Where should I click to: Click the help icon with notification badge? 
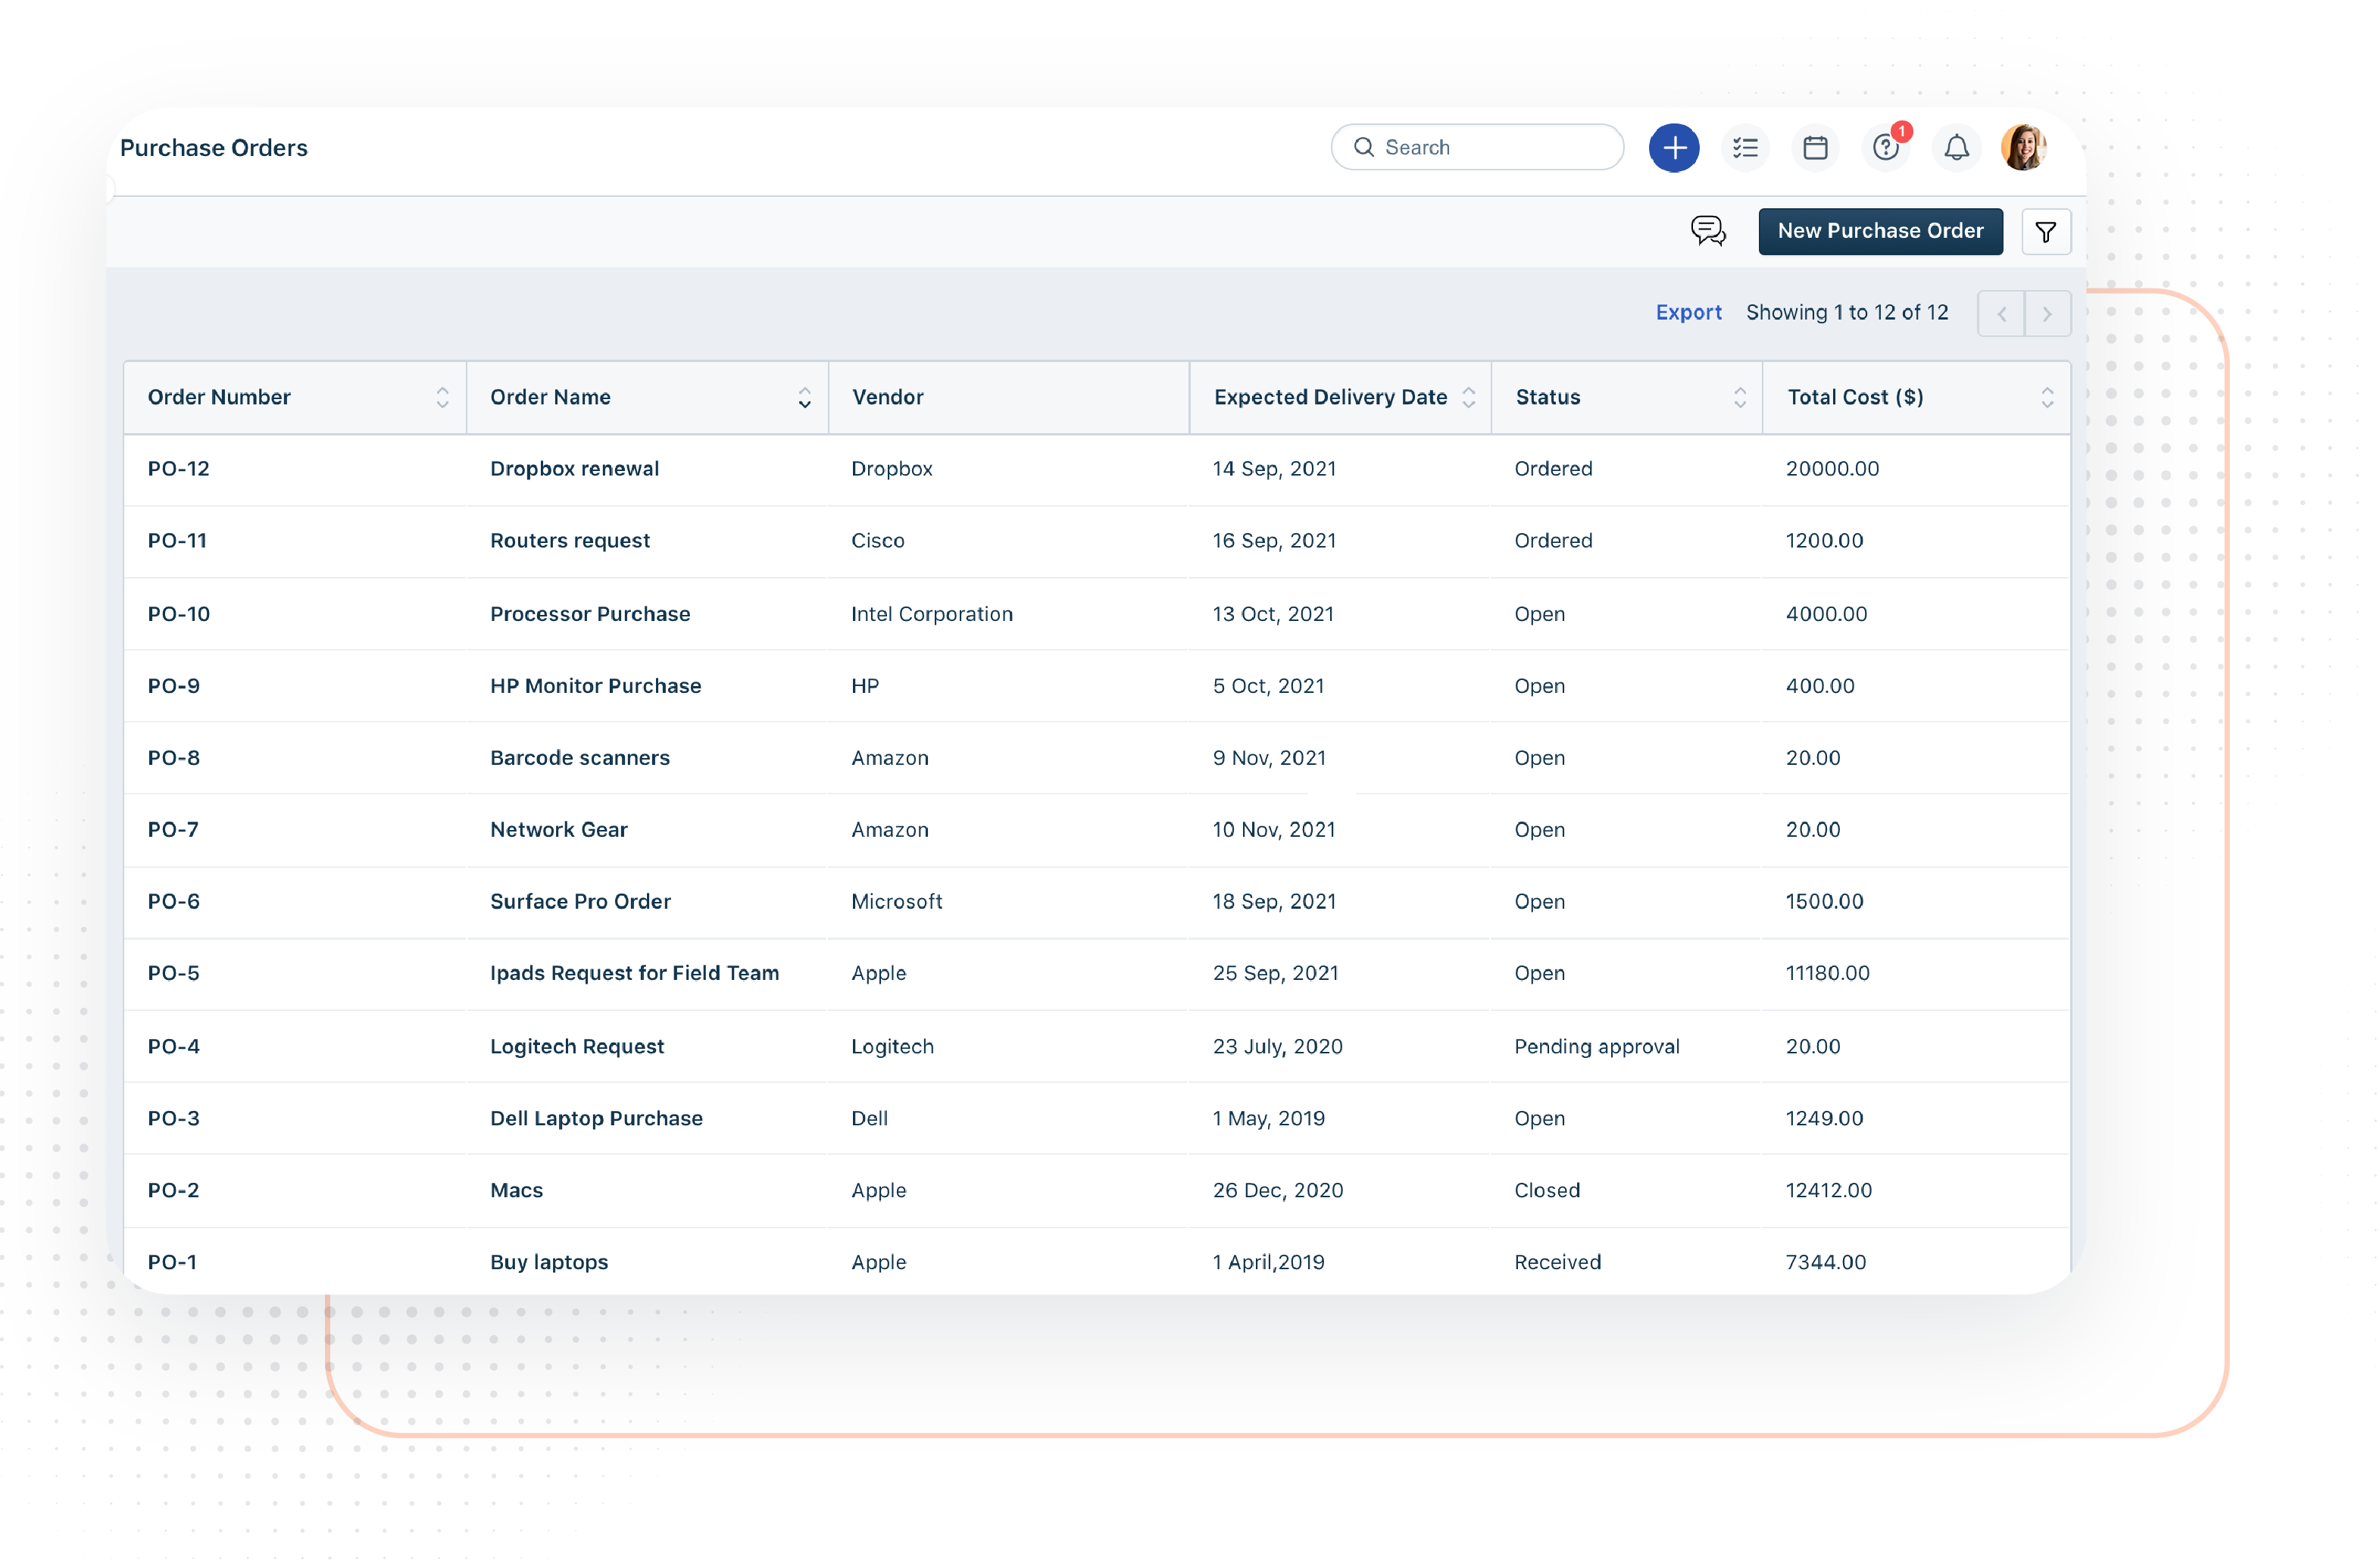pyautogui.click(x=1887, y=147)
